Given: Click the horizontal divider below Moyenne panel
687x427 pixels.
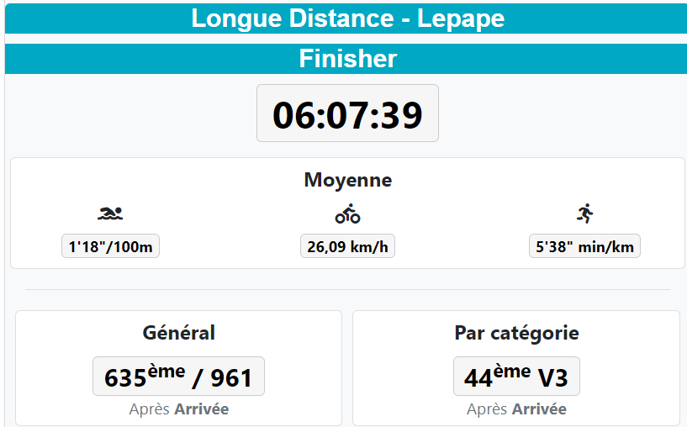Looking at the screenshot, I should (x=347, y=289).
